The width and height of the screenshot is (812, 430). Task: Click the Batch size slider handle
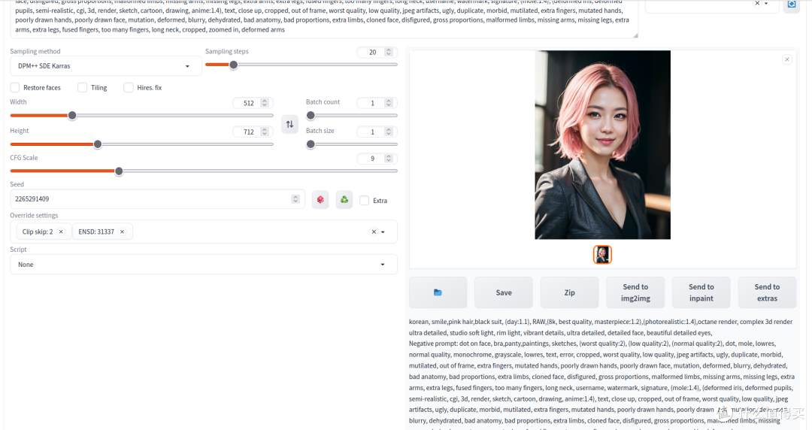(311, 144)
